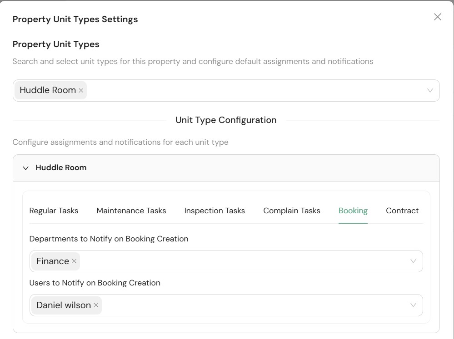Open the Property Unit Types dropdown arrow
Image resolution: width=454 pixels, height=339 pixels.
click(x=429, y=91)
